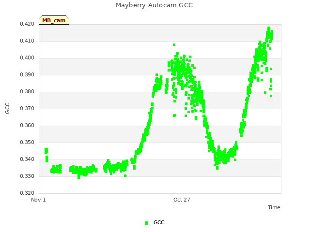Viewport: 310px width, 232px height.
Task: Click the Oct 27 x-axis label
Action: coord(182,200)
